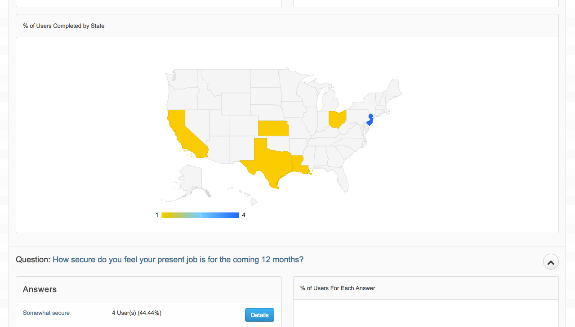Open the Somewhat secure answer link
Viewport: 575px width, 327px height.
pos(46,313)
